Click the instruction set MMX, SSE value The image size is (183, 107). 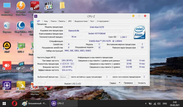click(78, 51)
